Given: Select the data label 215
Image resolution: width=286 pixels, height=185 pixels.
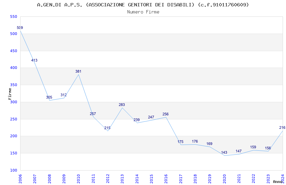Looking at the screenshot, I should point(107,128).
